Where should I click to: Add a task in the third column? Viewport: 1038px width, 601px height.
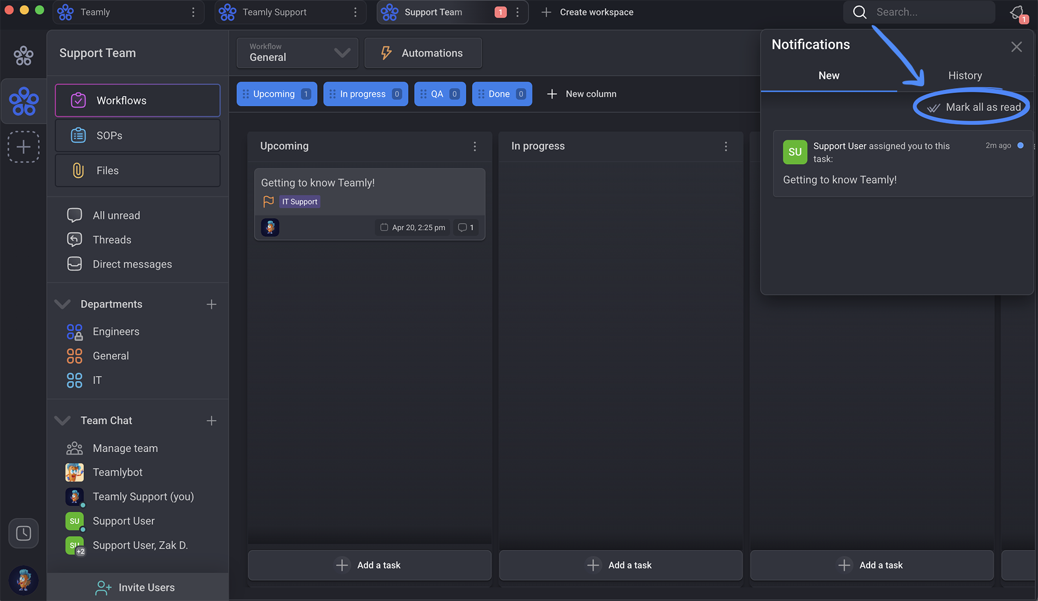click(872, 565)
